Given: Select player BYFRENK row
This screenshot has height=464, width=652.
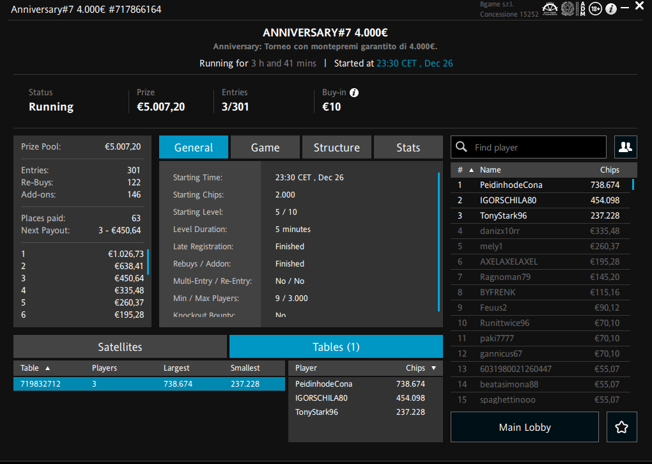Looking at the screenshot, I should (x=541, y=293).
